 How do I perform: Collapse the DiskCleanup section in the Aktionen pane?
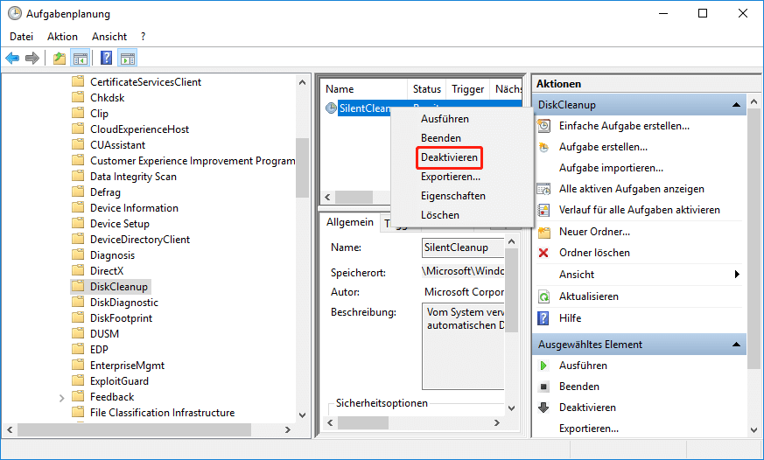738,105
